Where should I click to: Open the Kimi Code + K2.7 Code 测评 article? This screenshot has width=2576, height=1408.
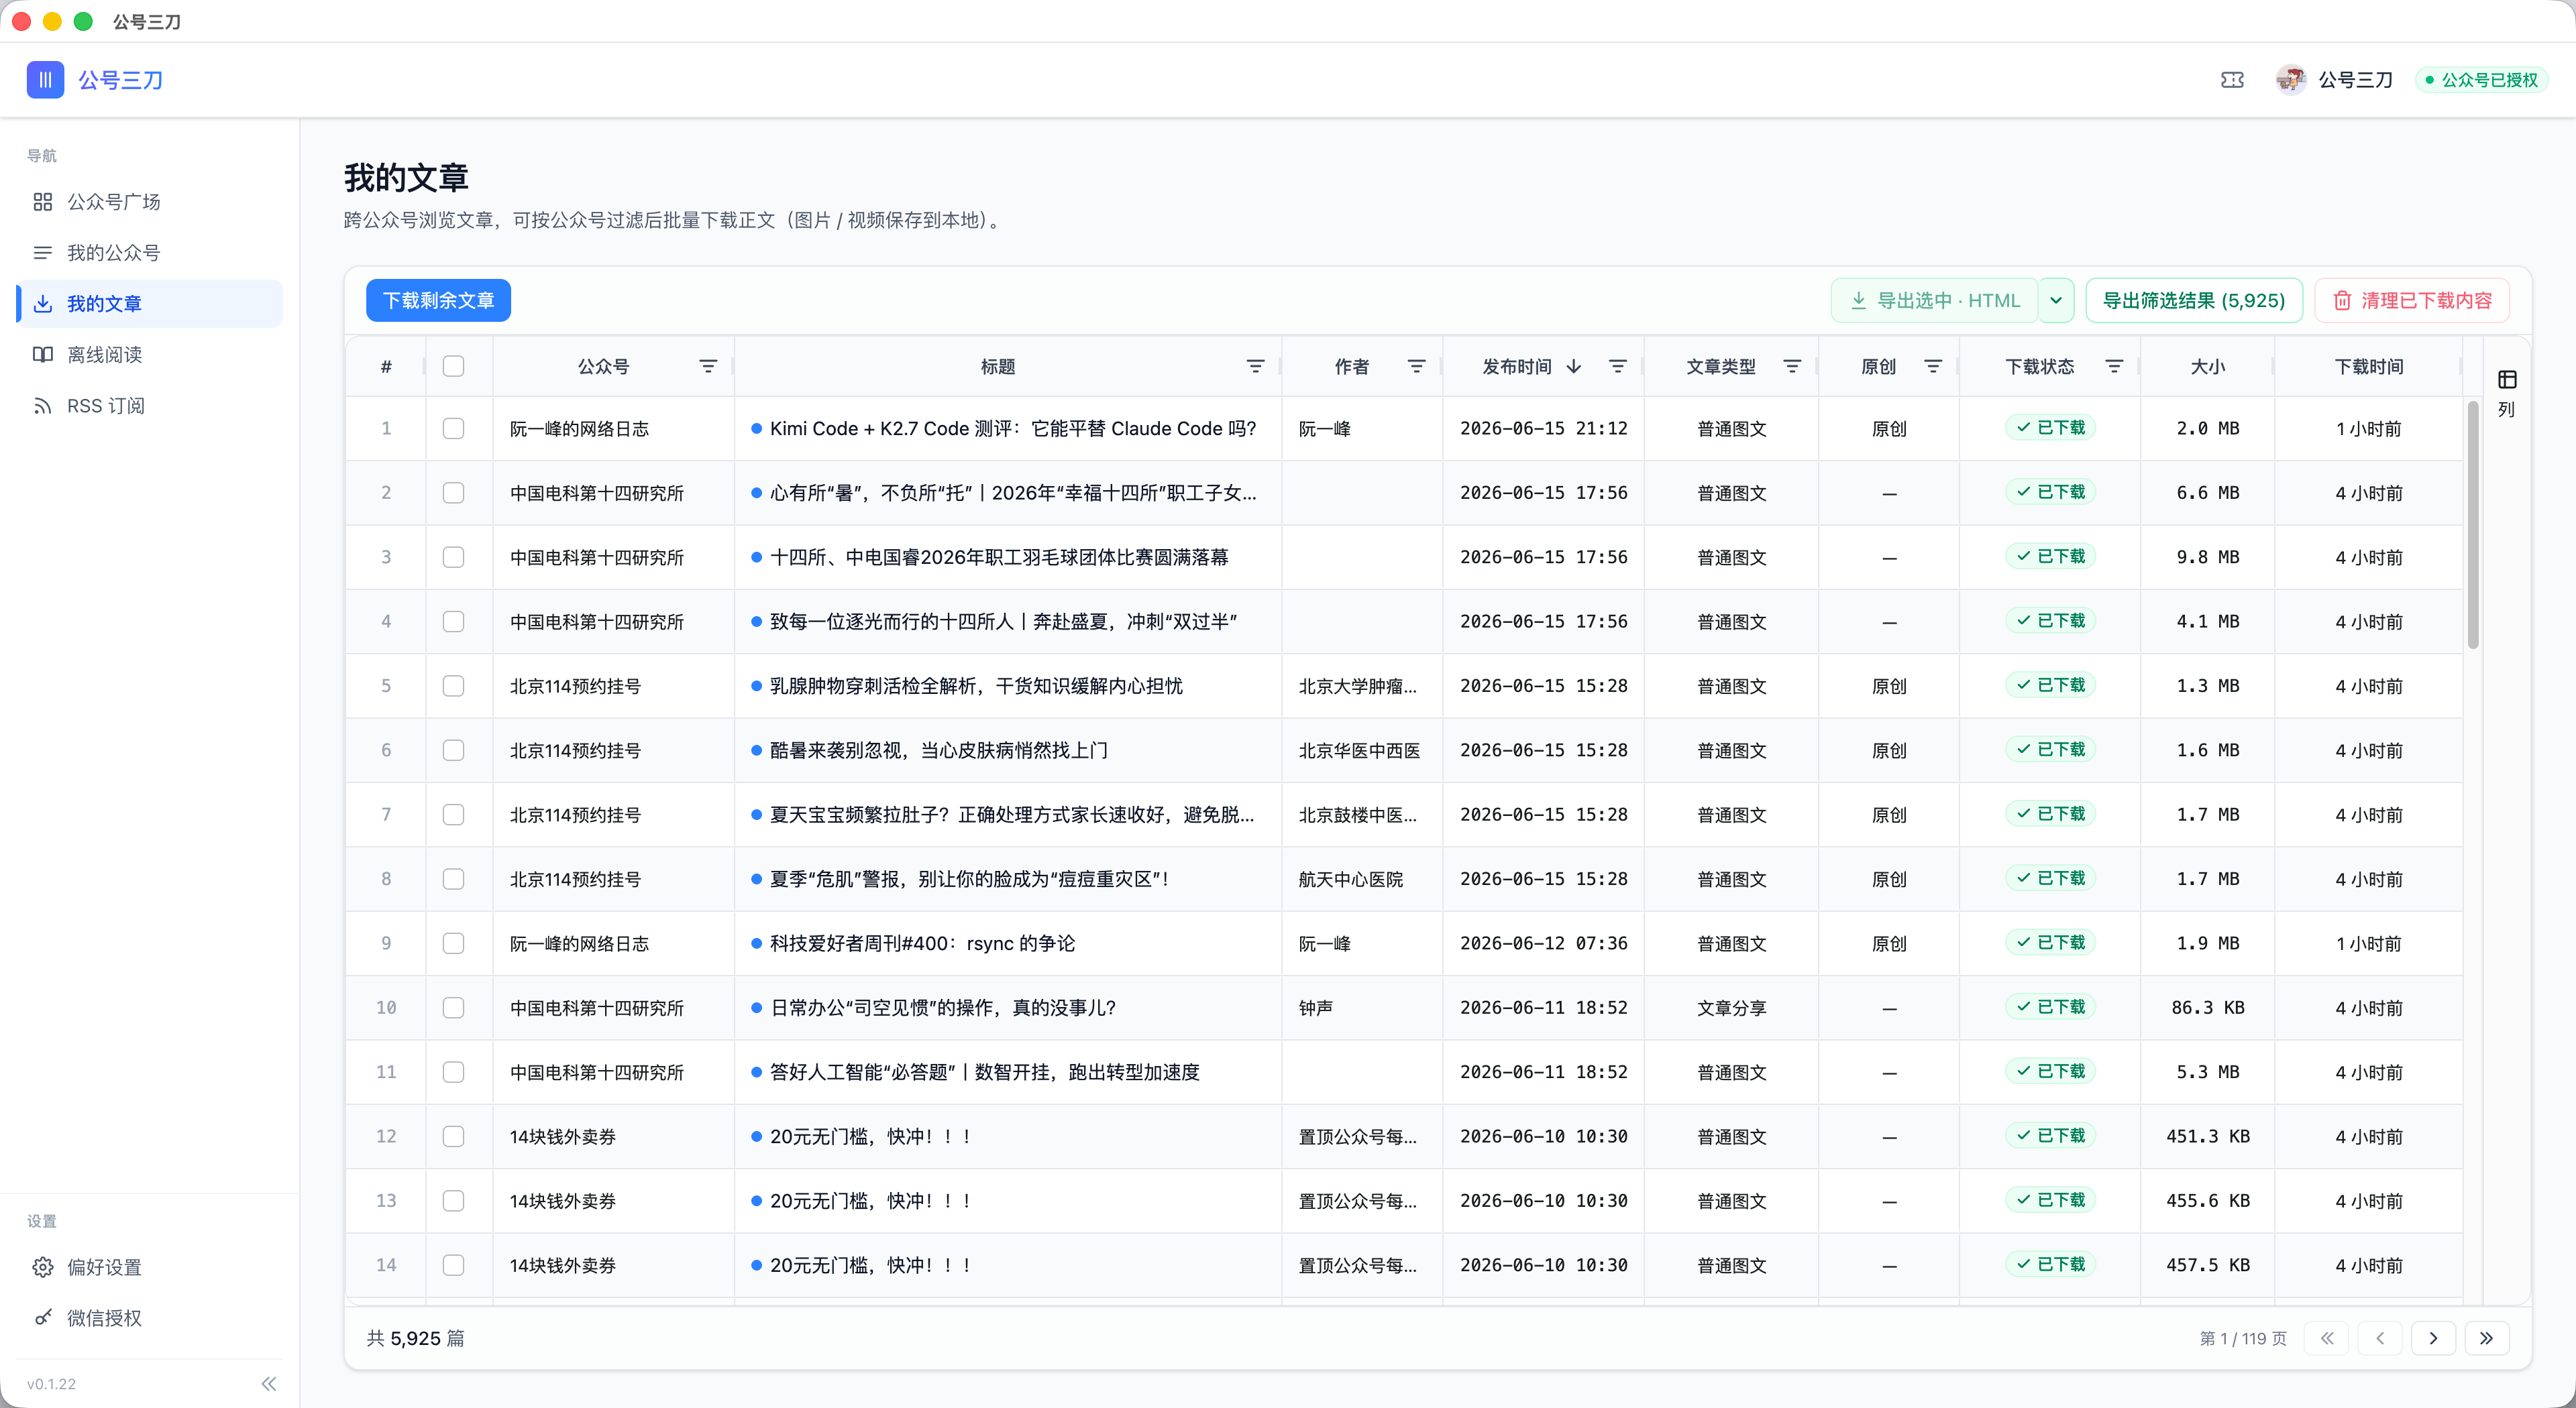tap(1013, 428)
